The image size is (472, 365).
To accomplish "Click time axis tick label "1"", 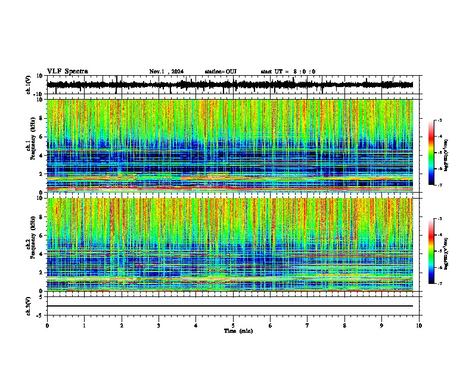I will 84,326.
